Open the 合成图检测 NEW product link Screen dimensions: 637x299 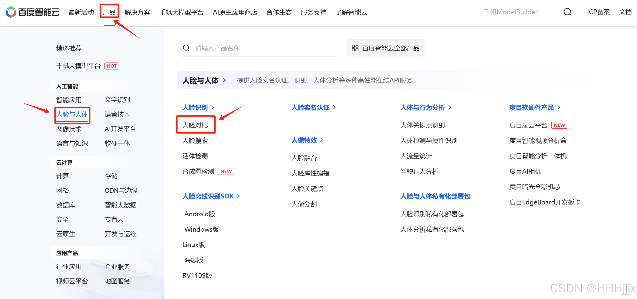pyautogui.click(x=208, y=172)
